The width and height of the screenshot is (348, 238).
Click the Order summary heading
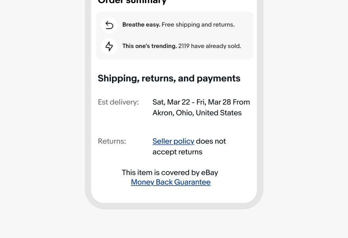tap(131, 2)
